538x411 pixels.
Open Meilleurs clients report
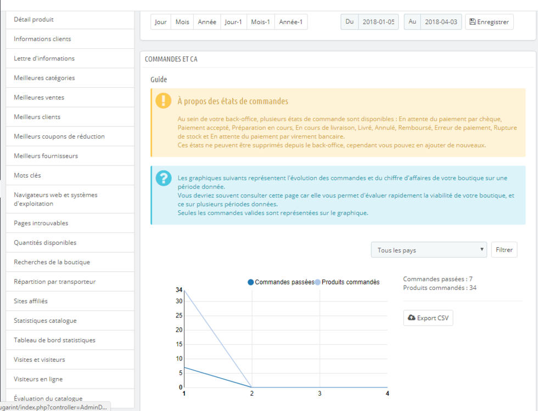click(x=70, y=117)
